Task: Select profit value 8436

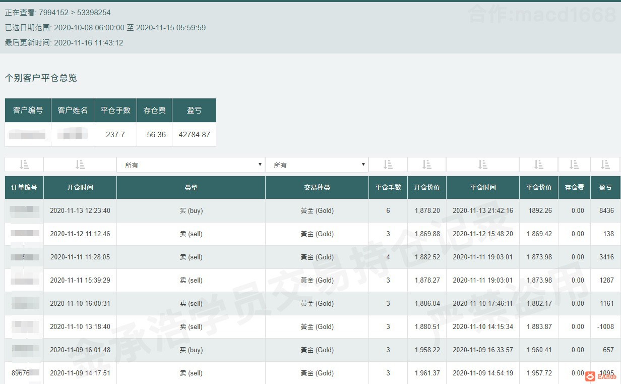Action: pos(607,210)
